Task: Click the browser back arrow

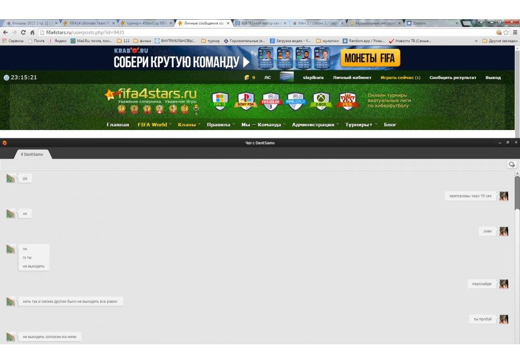Action: 5,32
